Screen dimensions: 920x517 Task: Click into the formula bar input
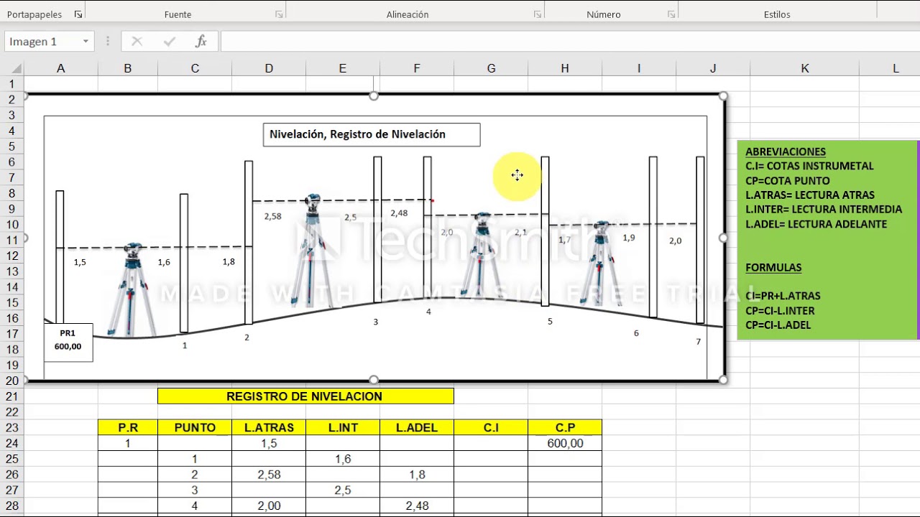click(x=569, y=42)
